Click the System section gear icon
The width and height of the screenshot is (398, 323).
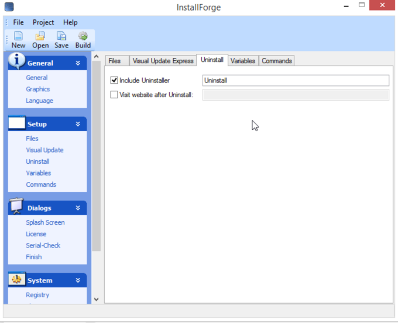(x=17, y=279)
